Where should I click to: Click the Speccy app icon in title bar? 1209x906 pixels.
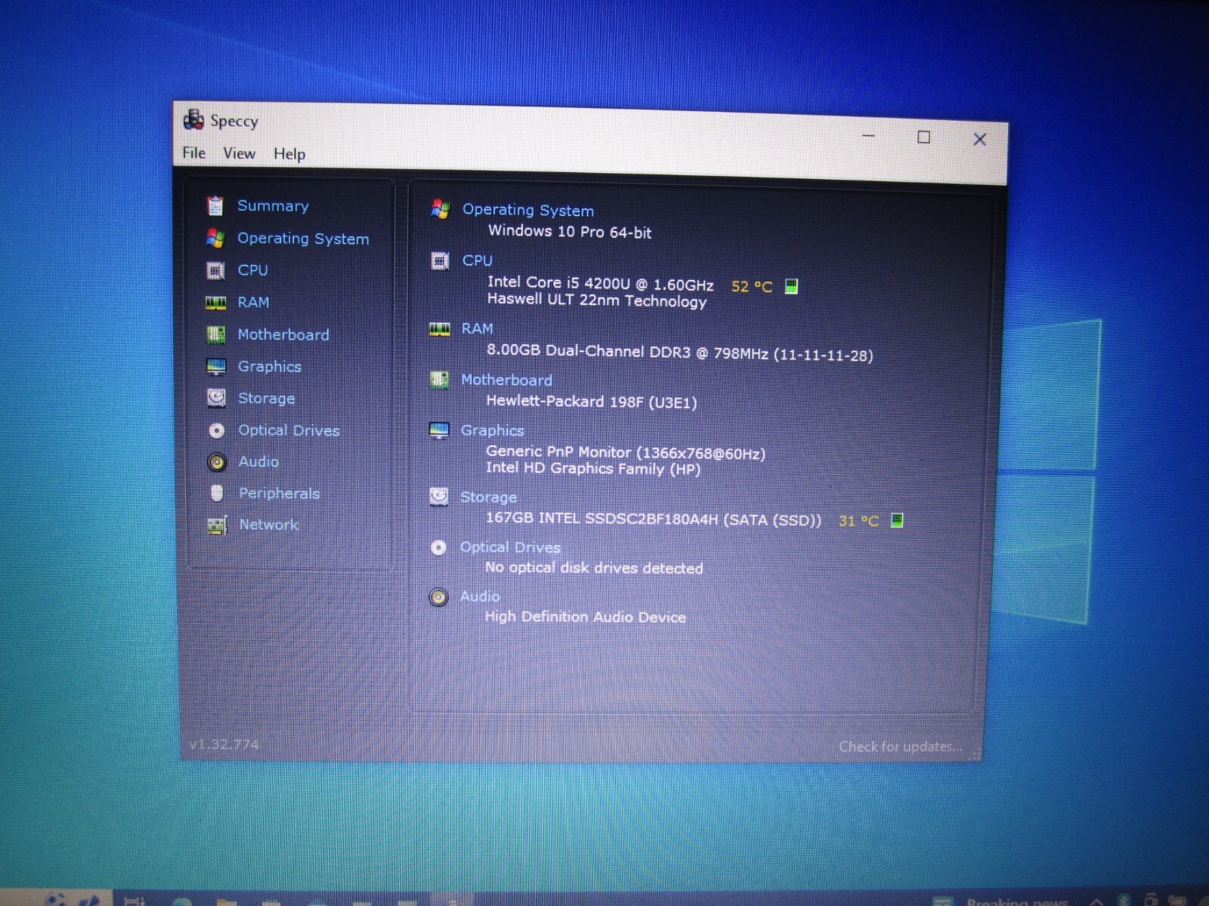pos(193,119)
